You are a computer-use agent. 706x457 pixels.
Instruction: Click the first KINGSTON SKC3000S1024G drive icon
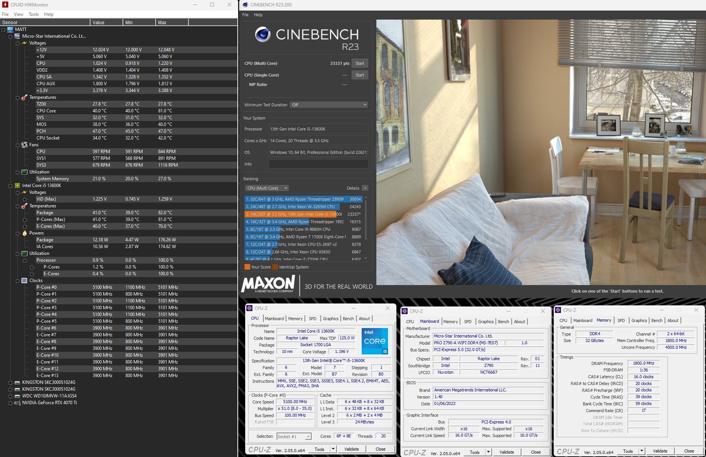(x=17, y=382)
